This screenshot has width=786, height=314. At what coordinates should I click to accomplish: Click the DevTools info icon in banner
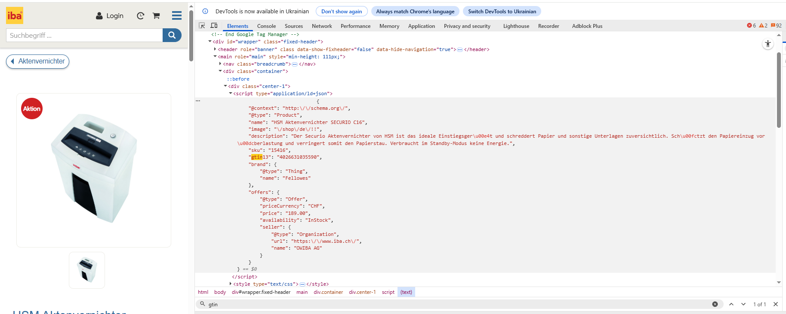(205, 11)
